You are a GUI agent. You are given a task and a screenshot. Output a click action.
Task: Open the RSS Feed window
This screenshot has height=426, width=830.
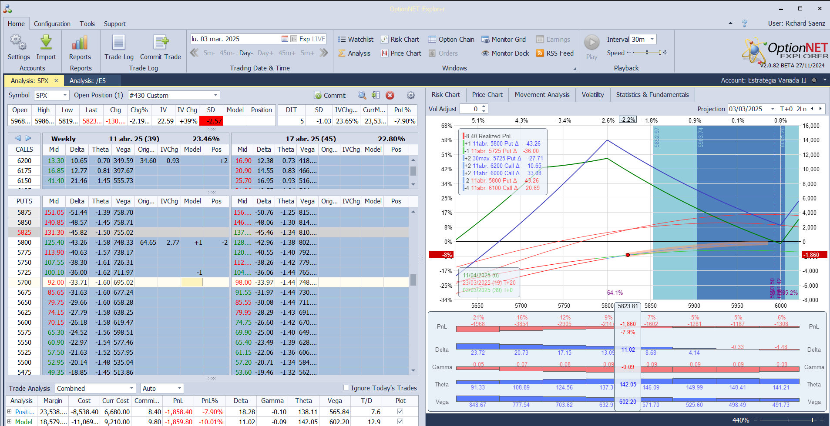click(555, 53)
